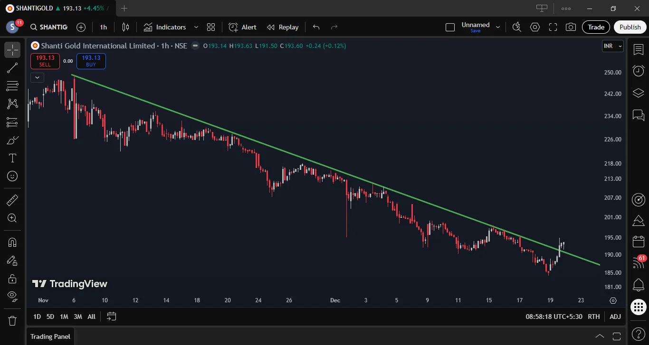Open the economic calendar panel

coord(639,242)
